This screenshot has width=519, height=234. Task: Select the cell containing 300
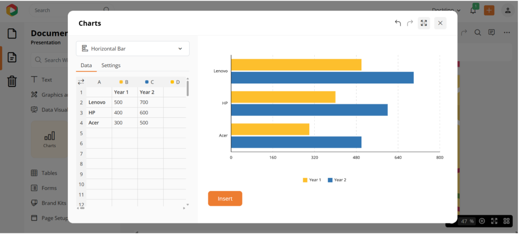point(125,123)
